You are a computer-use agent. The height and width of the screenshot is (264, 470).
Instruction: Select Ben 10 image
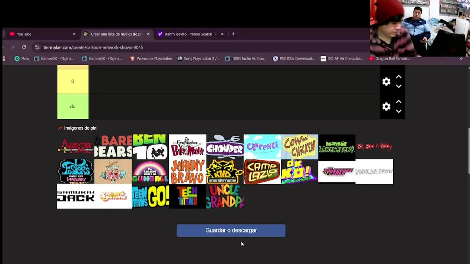150,147
